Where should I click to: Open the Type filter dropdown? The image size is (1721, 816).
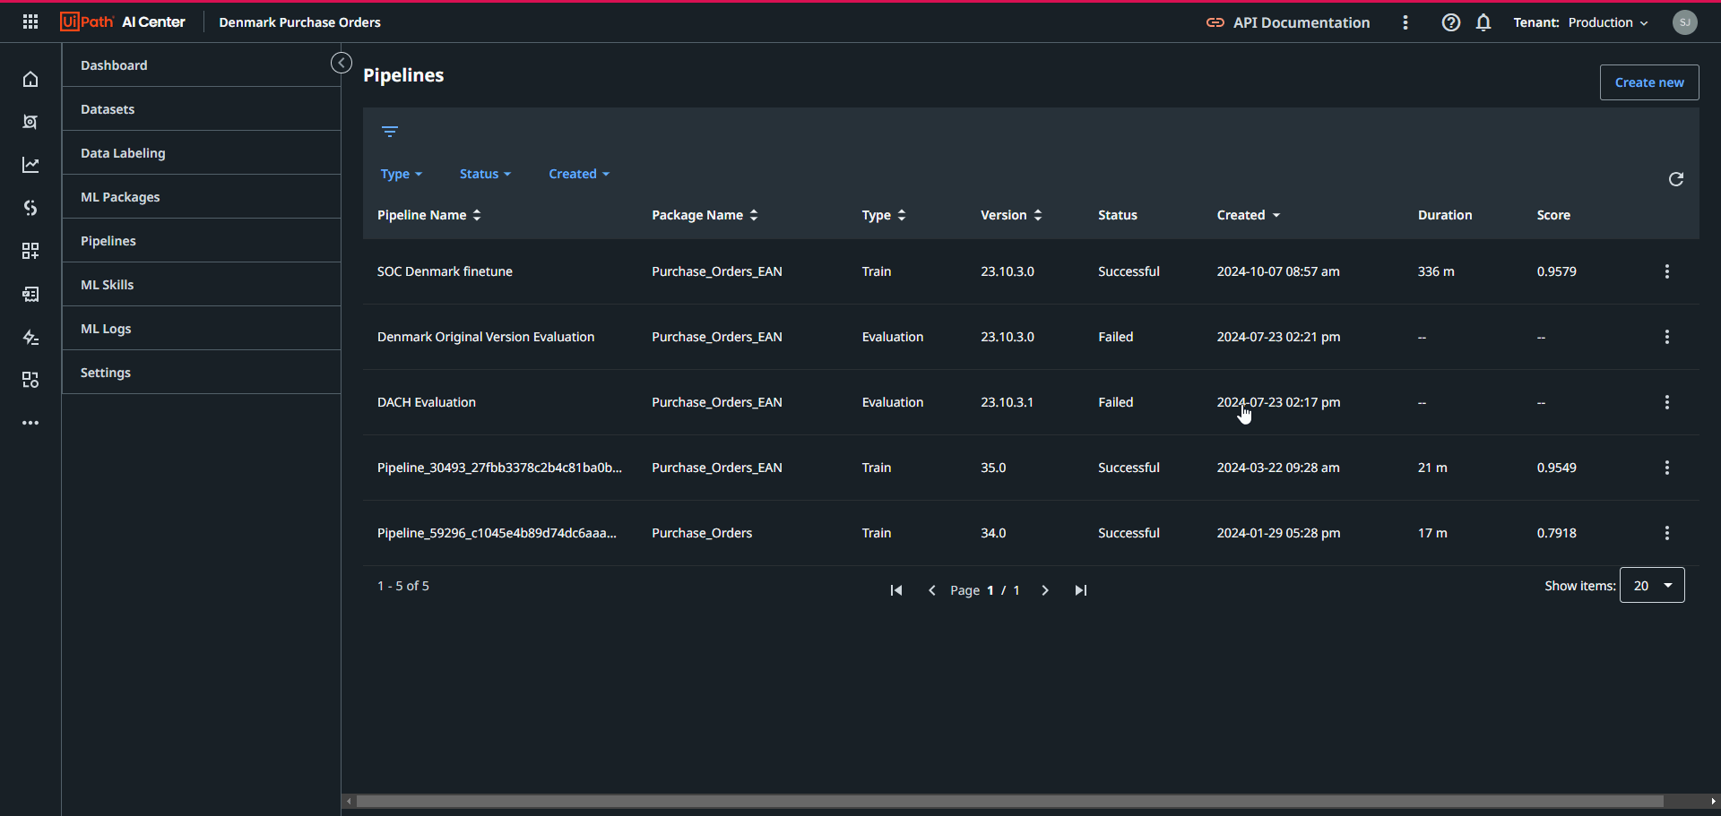coord(401,174)
